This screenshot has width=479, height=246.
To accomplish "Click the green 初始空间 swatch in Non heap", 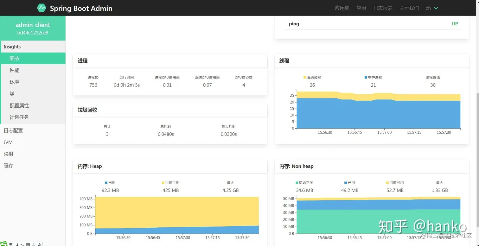I will 297,183.
